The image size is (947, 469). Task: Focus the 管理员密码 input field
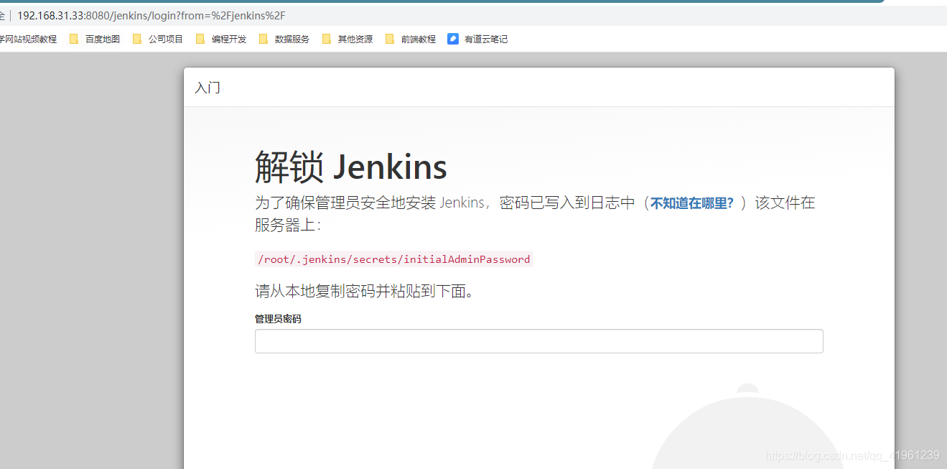[x=538, y=341]
